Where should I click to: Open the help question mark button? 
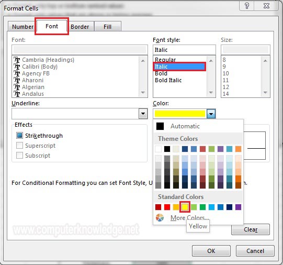(x=247, y=6)
